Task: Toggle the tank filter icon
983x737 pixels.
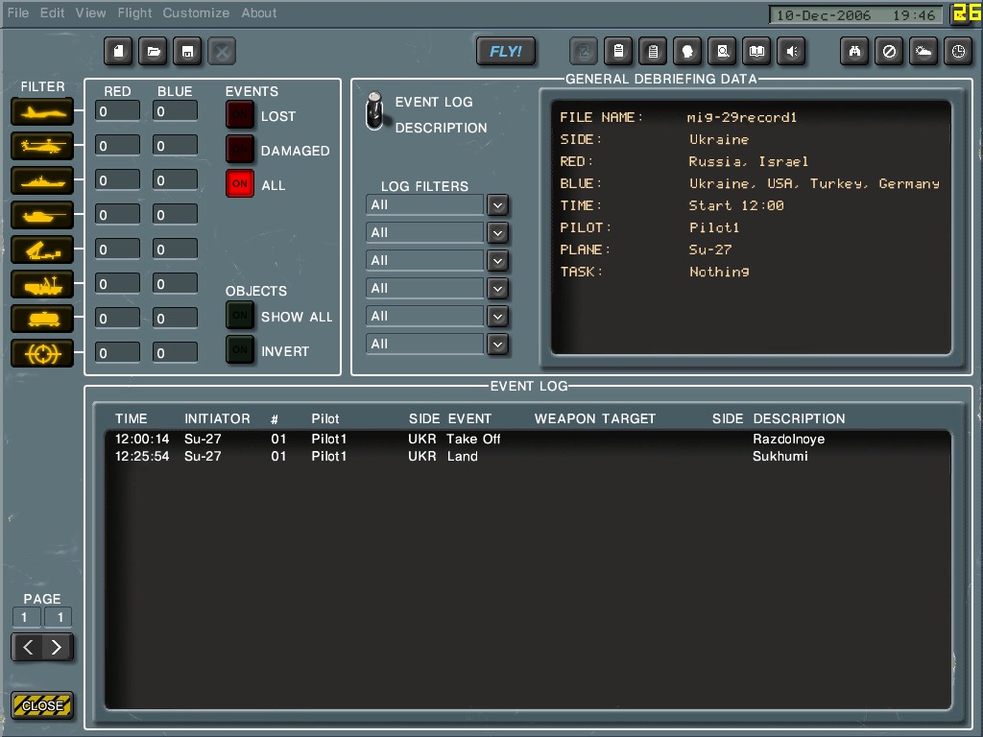Action: [x=42, y=216]
